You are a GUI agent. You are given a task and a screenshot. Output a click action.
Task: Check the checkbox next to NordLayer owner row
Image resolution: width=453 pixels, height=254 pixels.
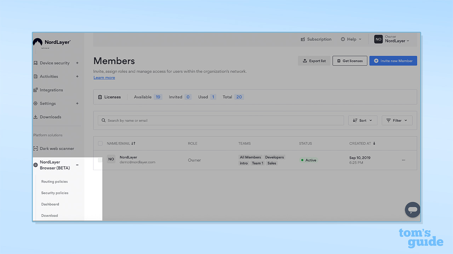pyautogui.click(x=100, y=160)
